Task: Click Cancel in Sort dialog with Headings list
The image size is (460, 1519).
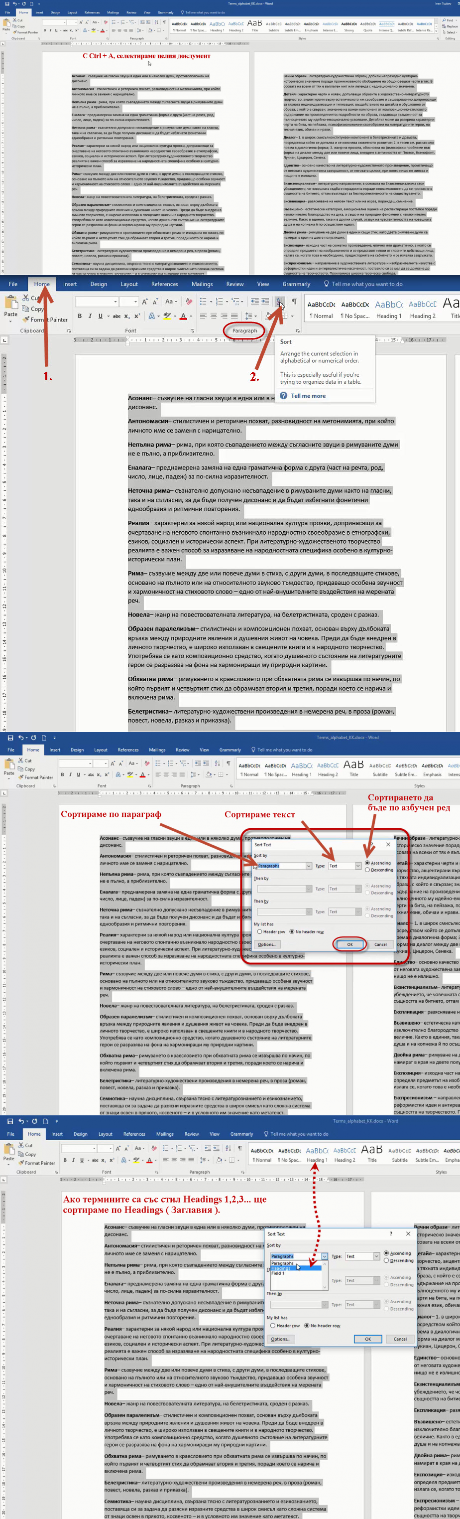Action: (400, 1339)
